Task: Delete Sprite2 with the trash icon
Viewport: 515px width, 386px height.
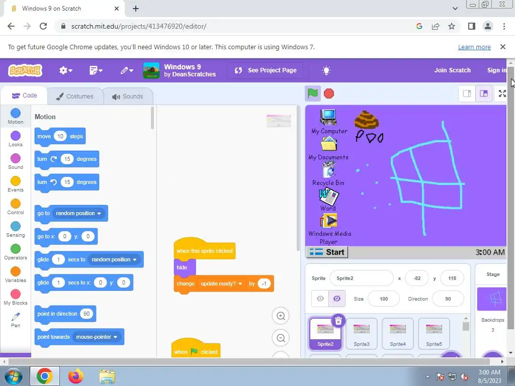Action: click(338, 321)
